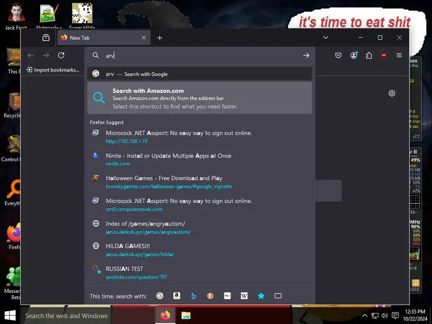Open volume speaker icon in tray
Screen dimensions: 432x324
click(x=385, y=316)
